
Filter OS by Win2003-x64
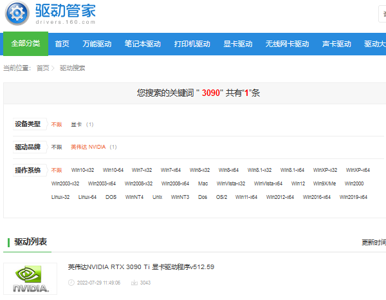click(x=102, y=183)
